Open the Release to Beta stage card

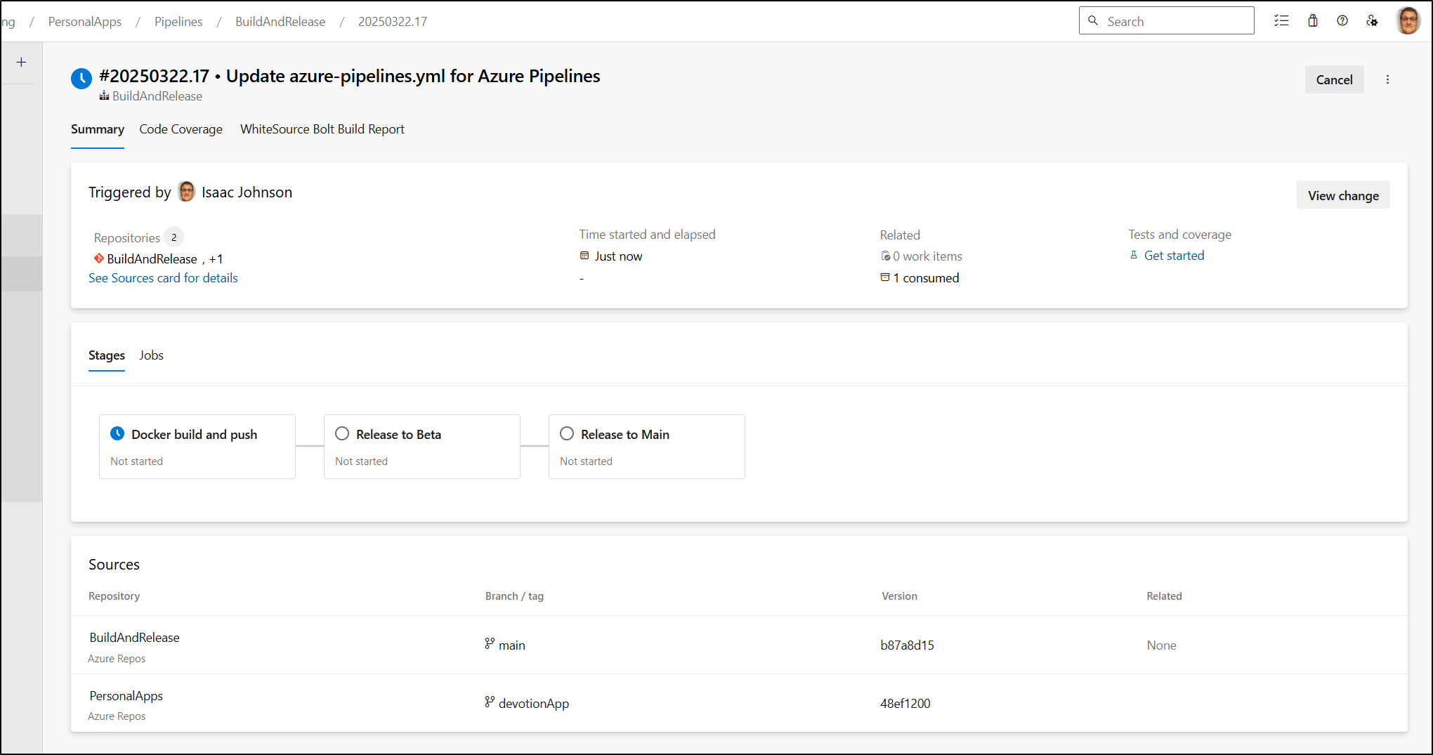(422, 447)
